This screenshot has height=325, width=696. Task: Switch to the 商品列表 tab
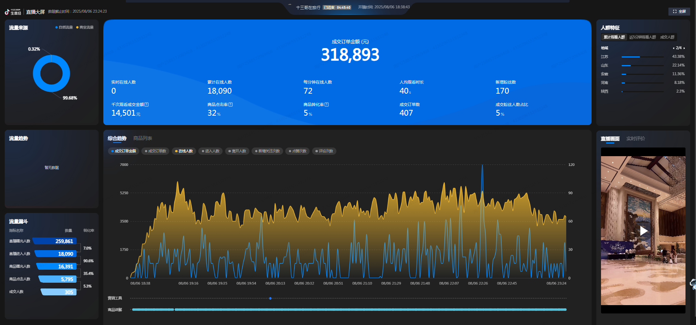pyautogui.click(x=142, y=138)
